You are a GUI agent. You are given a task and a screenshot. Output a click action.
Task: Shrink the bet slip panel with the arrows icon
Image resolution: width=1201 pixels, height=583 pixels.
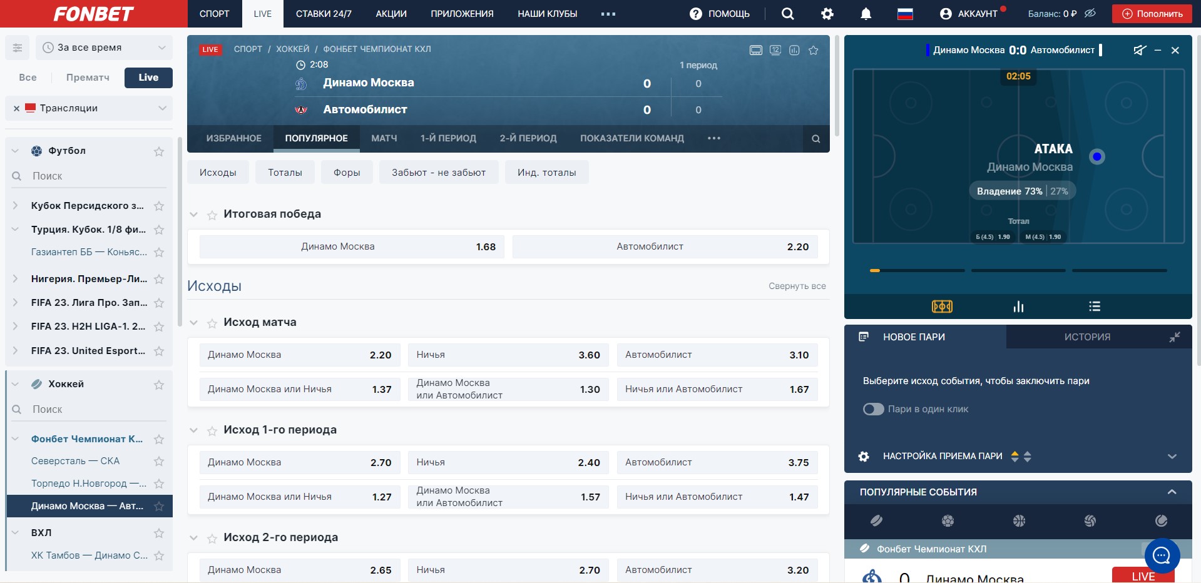pos(1175,337)
